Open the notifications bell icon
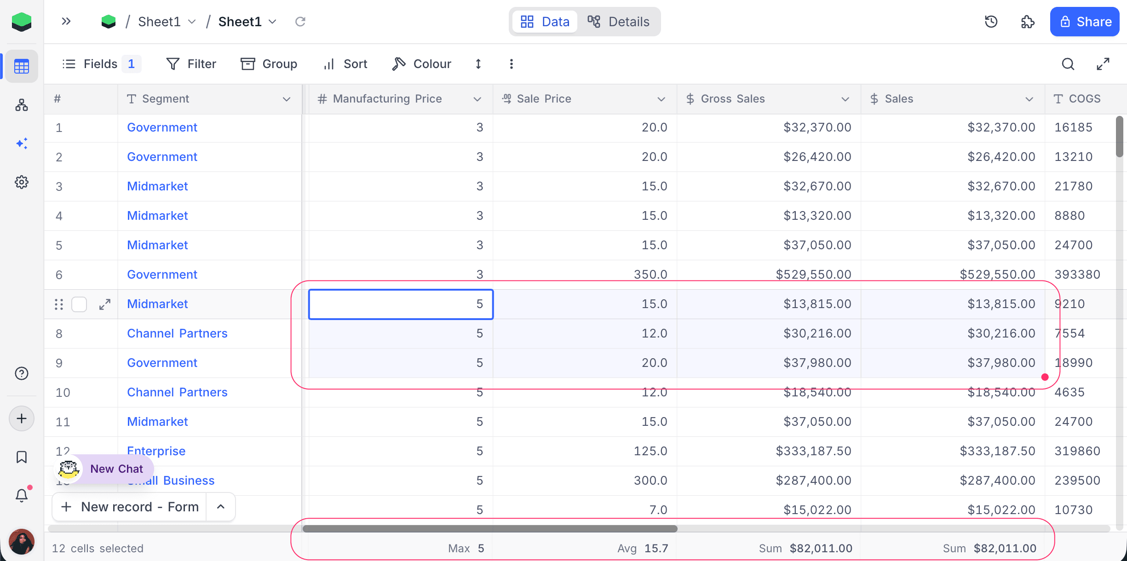The width and height of the screenshot is (1127, 561). [22, 495]
